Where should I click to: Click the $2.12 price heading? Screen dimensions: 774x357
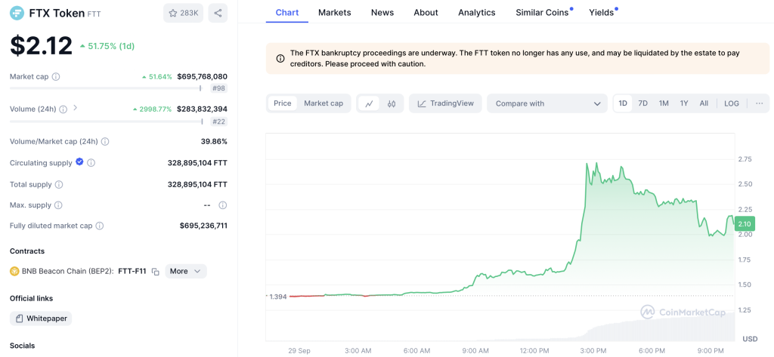click(x=42, y=45)
